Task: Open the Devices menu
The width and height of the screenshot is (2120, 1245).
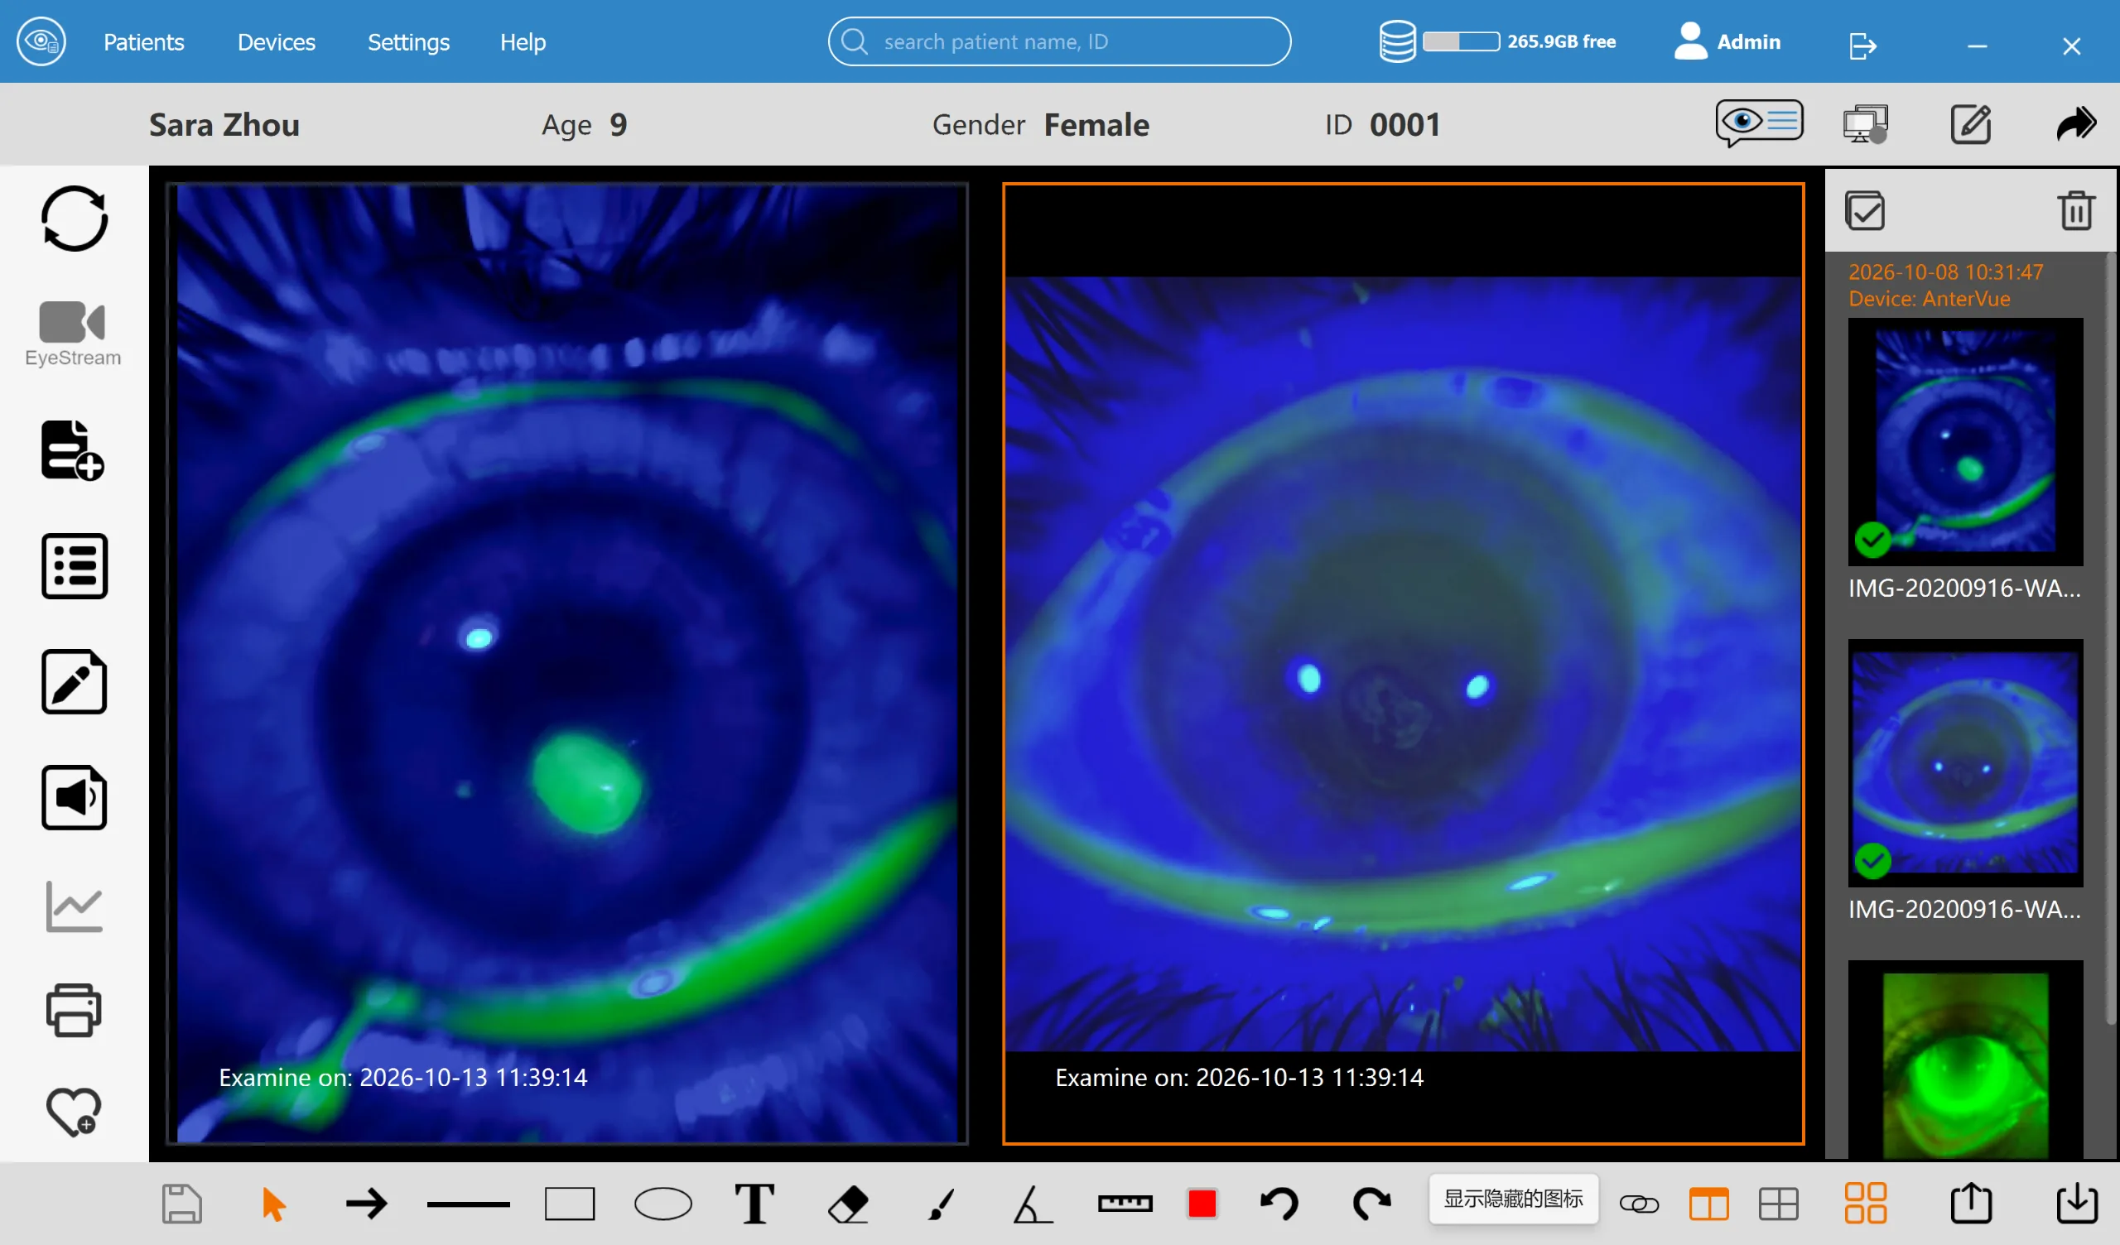Action: [x=276, y=42]
